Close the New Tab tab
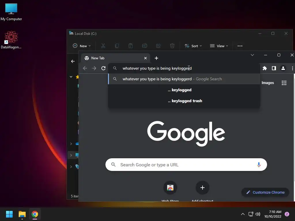295x221 pixels. pos(145,58)
